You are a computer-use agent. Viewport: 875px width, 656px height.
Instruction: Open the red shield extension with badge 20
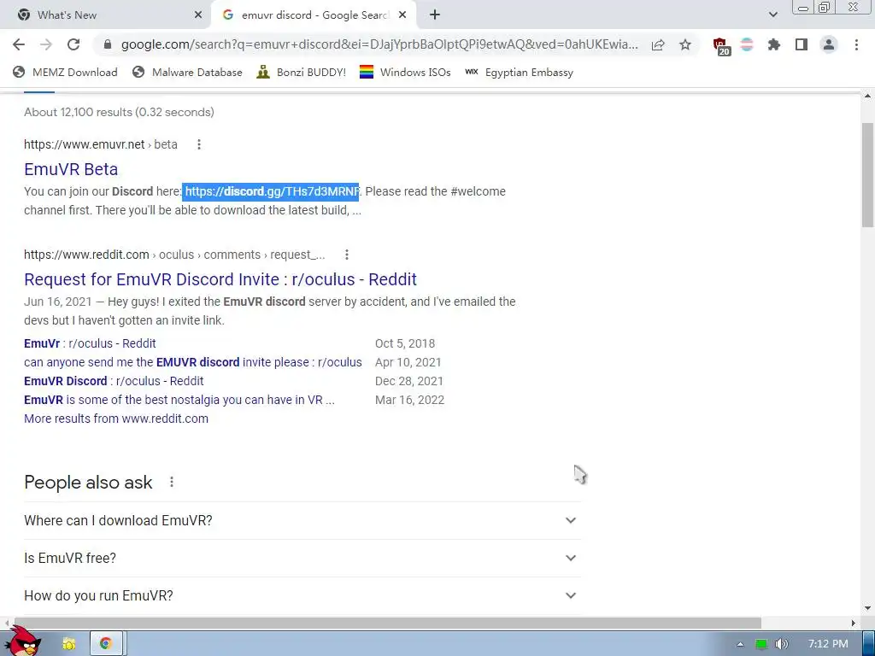click(721, 46)
